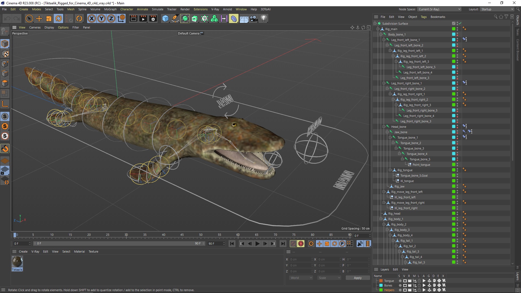Screen dimensions: 521x293
Task: Open the Character menu
Action: point(127,9)
